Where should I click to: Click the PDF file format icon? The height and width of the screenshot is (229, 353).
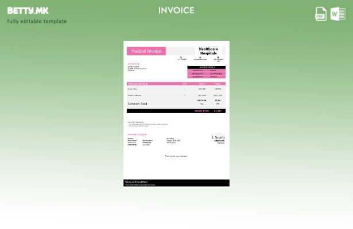point(321,14)
